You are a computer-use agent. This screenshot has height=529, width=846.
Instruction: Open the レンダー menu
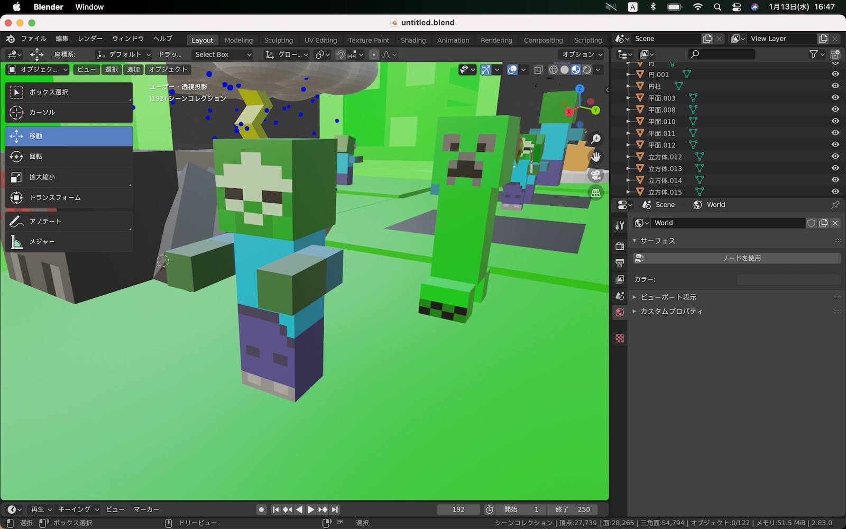pos(90,39)
